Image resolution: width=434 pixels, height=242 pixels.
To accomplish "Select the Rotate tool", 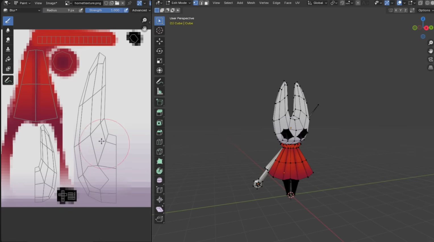I will pyautogui.click(x=159, y=51).
